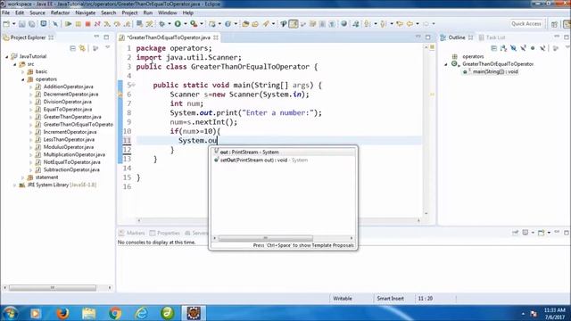571x321 pixels.
Task: Click the Search flashlight toolbar icon
Action: coord(266,24)
